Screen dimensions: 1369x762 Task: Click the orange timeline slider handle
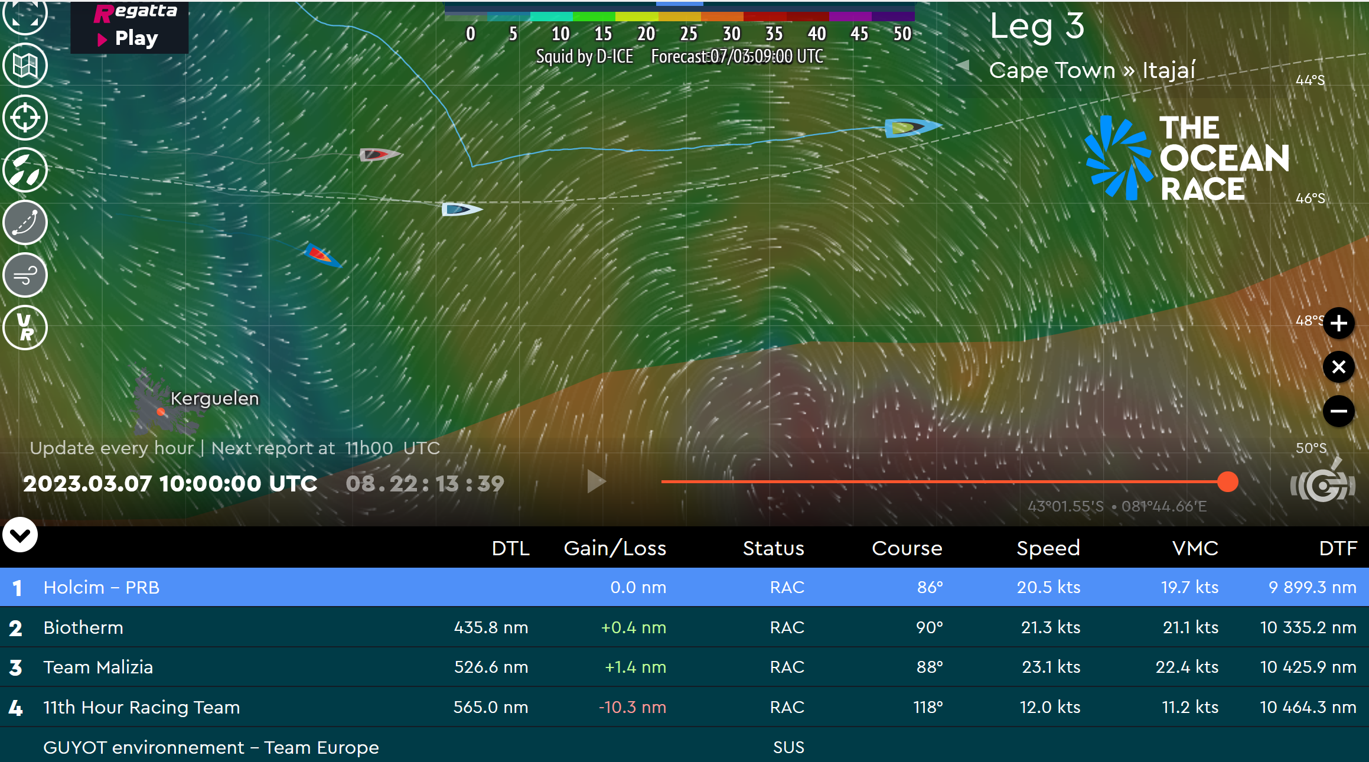point(1227,482)
